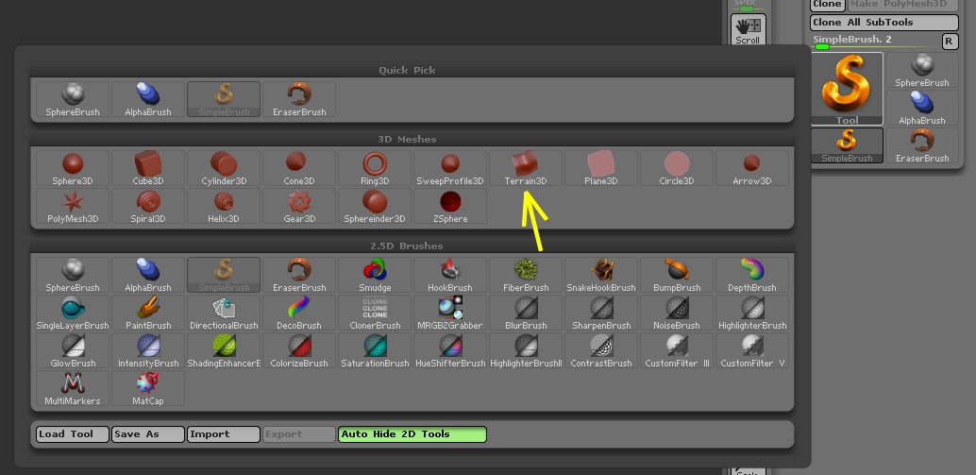Select HighlighterBrush in DirectionalBrush row
This screenshot has height=475, width=976.
click(752, 314)
